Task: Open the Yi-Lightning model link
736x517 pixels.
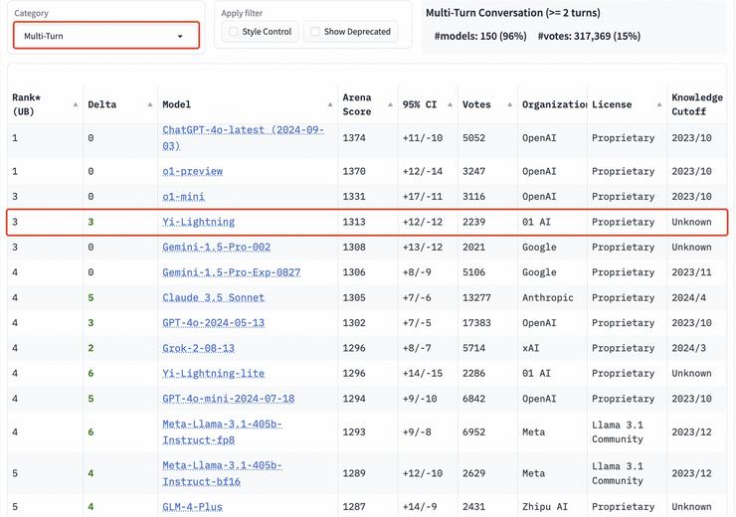Action: [199, 222]
